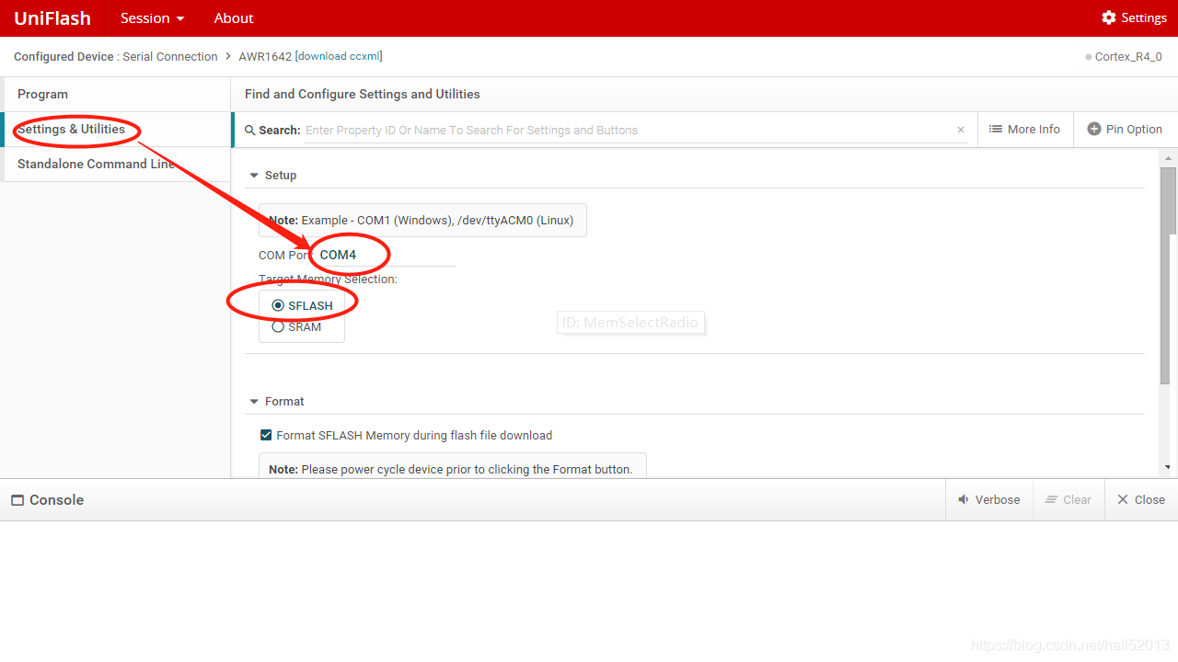Select the SRAM radio button
This screenshot has width=1178, height=662.
278,326
